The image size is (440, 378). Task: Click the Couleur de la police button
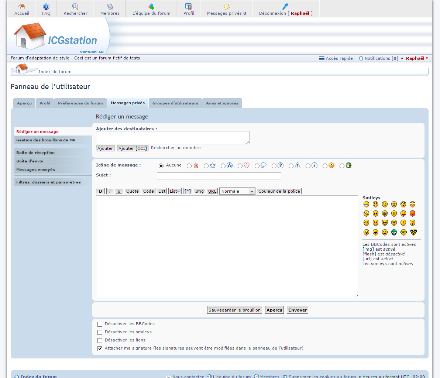coord(279,191)
